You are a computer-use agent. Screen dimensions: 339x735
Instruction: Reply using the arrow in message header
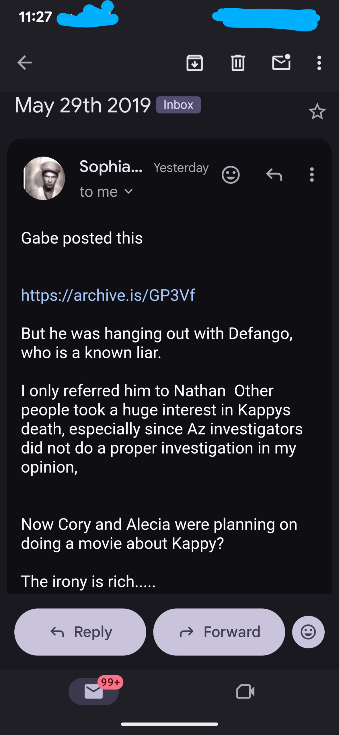click(274, 175)
